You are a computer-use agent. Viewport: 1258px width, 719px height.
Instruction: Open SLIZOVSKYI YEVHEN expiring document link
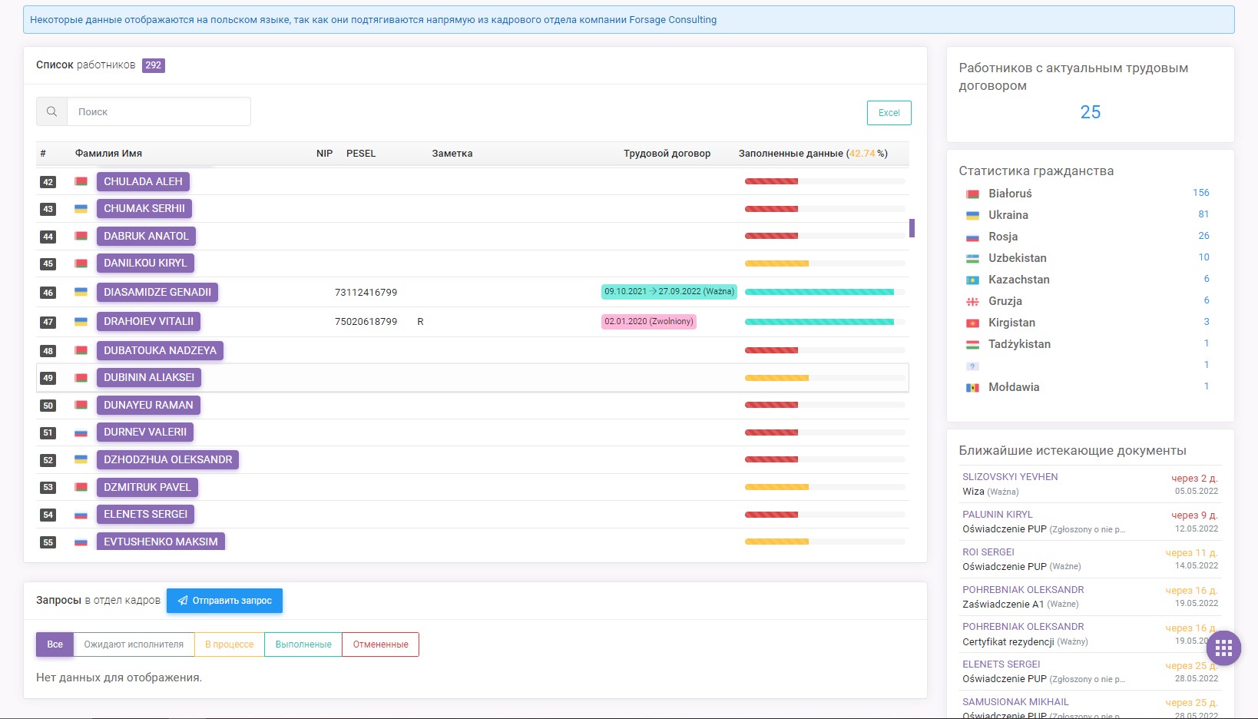pyautogui.click(x=1010, y=477)
